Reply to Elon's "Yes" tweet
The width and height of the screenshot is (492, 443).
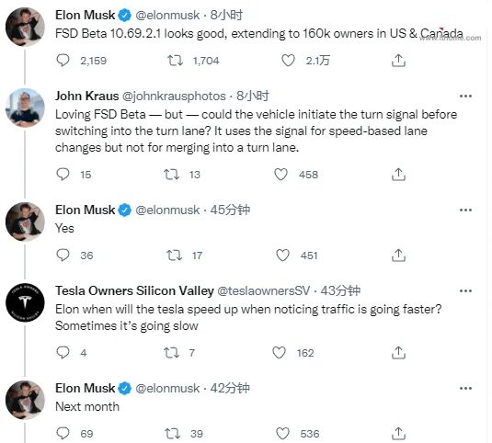tap(63, 256)
